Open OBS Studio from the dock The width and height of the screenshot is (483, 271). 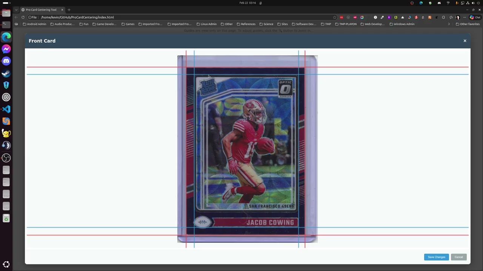click(6, 158)
